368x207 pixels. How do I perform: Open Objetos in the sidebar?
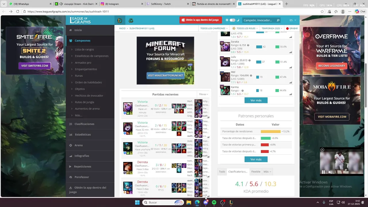[80, 89]
